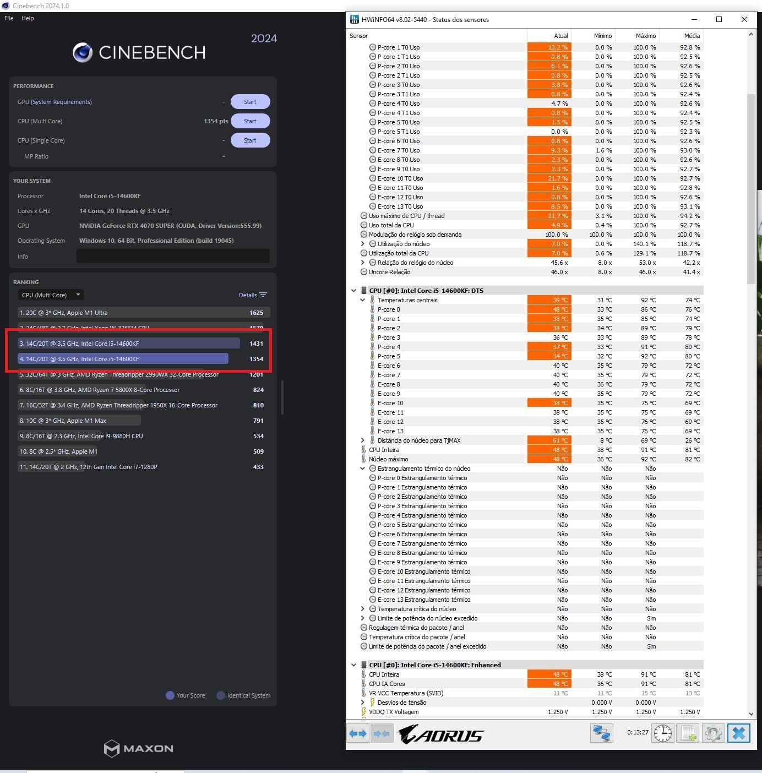
Task: Click the ranking Details link
Action: [248, 295]
